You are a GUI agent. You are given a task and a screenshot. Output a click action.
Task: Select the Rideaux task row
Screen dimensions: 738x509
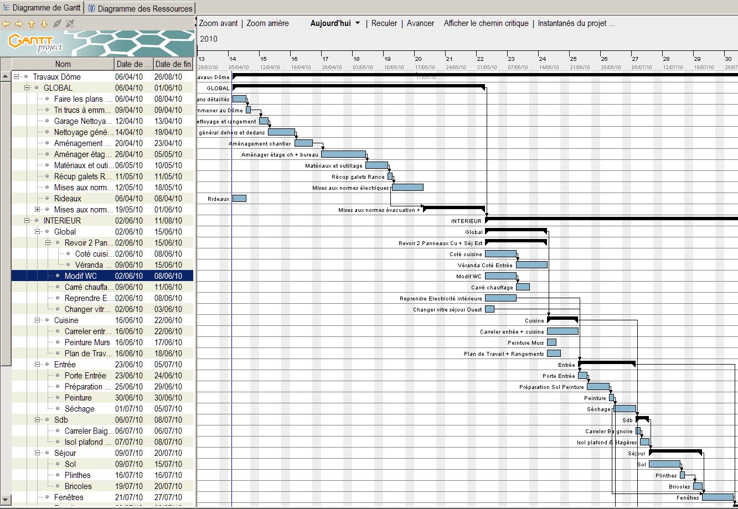click(x=68, y=199)
